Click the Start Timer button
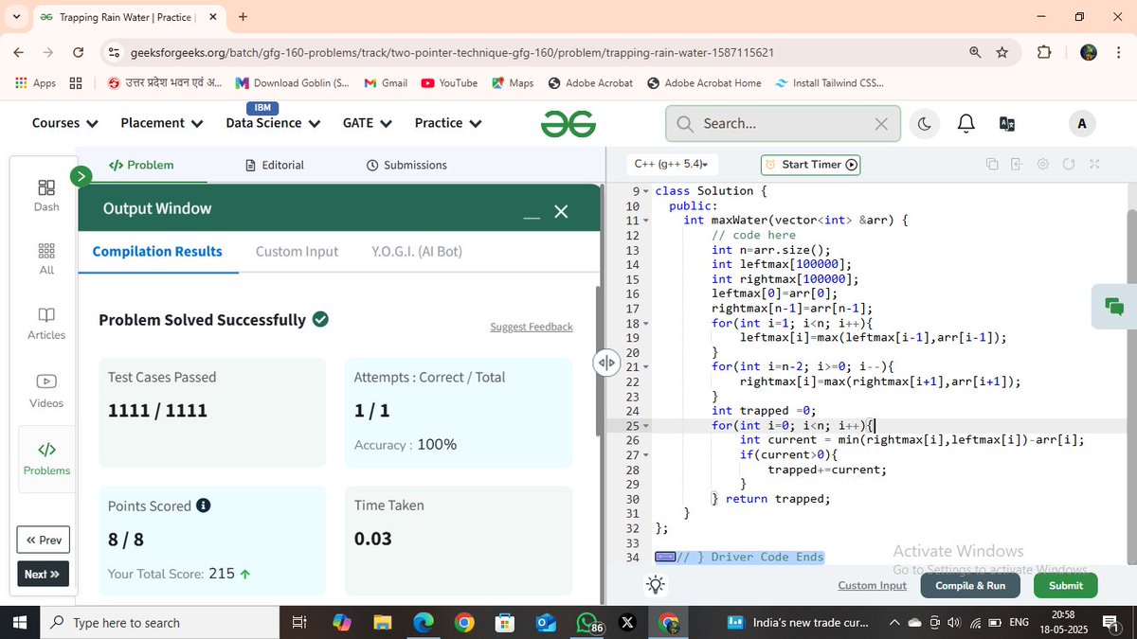 pyautogui.click(x=810, y=165)
